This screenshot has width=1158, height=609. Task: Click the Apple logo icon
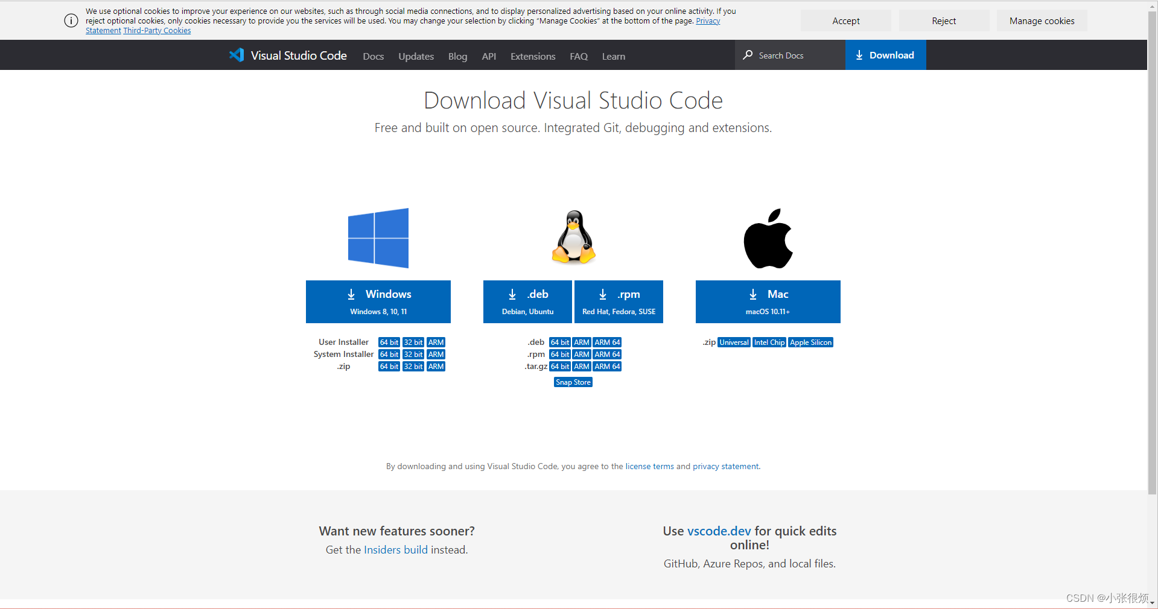[768, 238]
